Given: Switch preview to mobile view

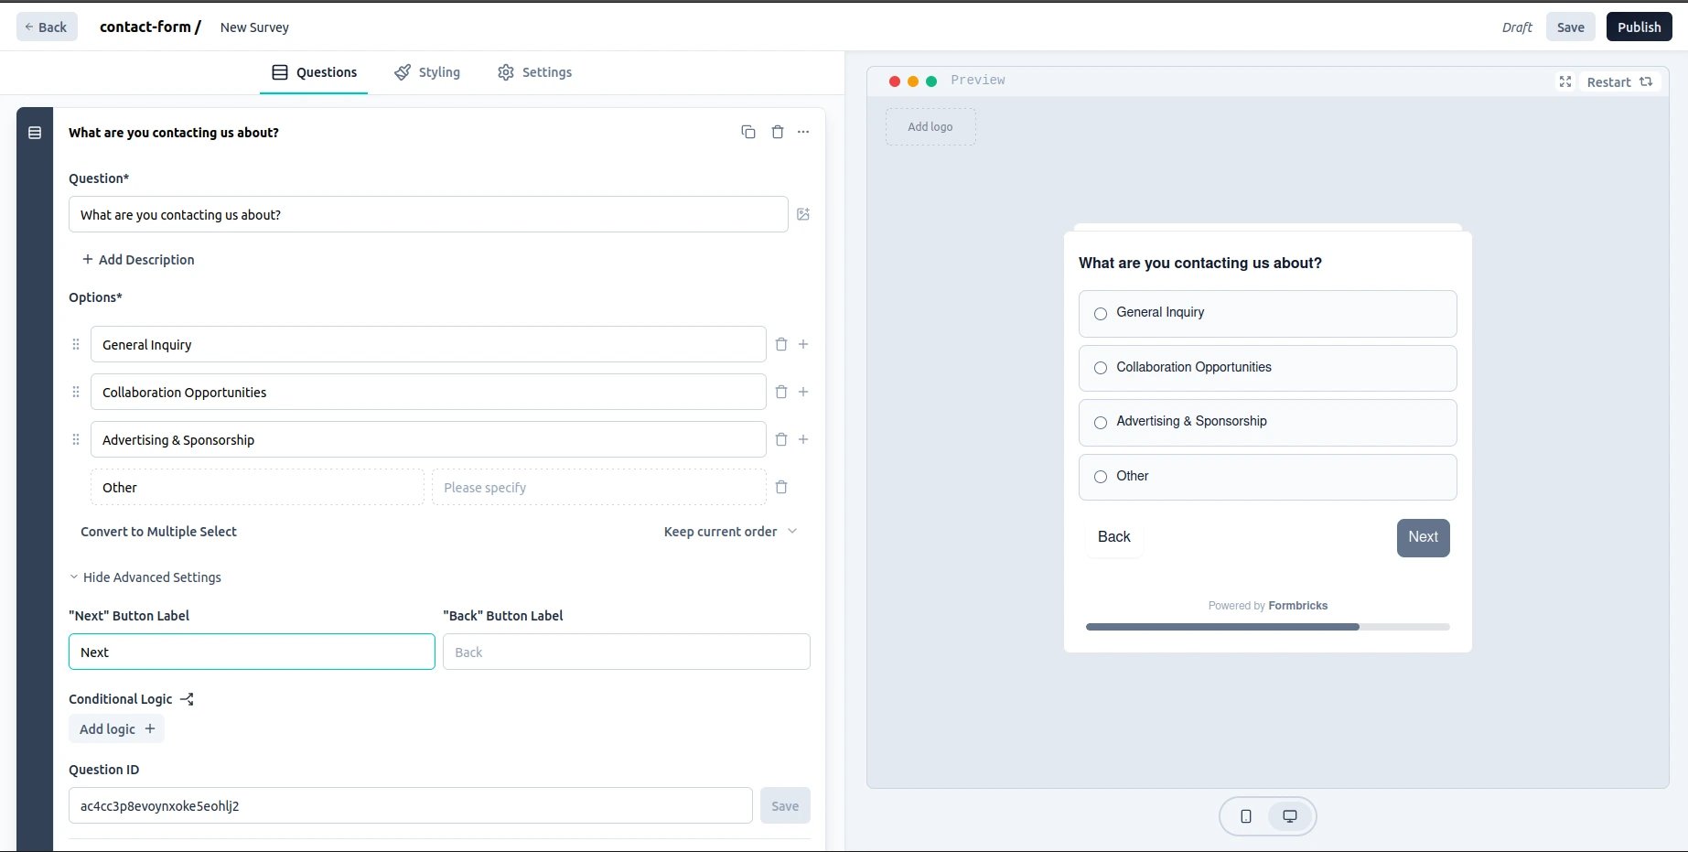Looking at the screenshot, I should tap(1246, 816).
